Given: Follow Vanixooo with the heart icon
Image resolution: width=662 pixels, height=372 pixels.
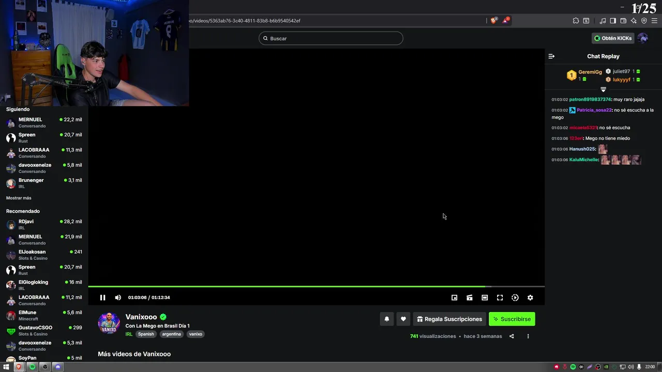Looking at the screenshot, I should pos(403,319).
